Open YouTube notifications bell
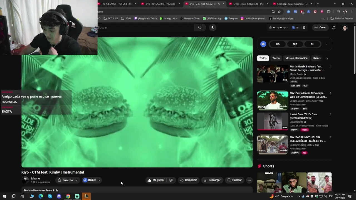The width and height of the screenshot is (356, 200). click(x=334, y=27)
